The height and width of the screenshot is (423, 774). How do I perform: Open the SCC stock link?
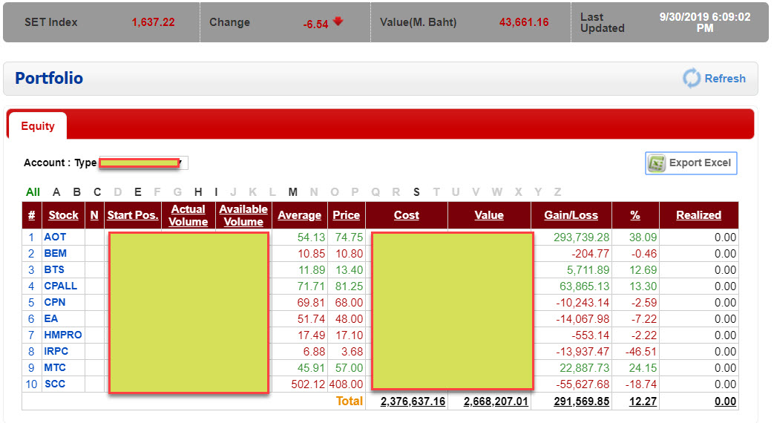(x=55, y=384)
